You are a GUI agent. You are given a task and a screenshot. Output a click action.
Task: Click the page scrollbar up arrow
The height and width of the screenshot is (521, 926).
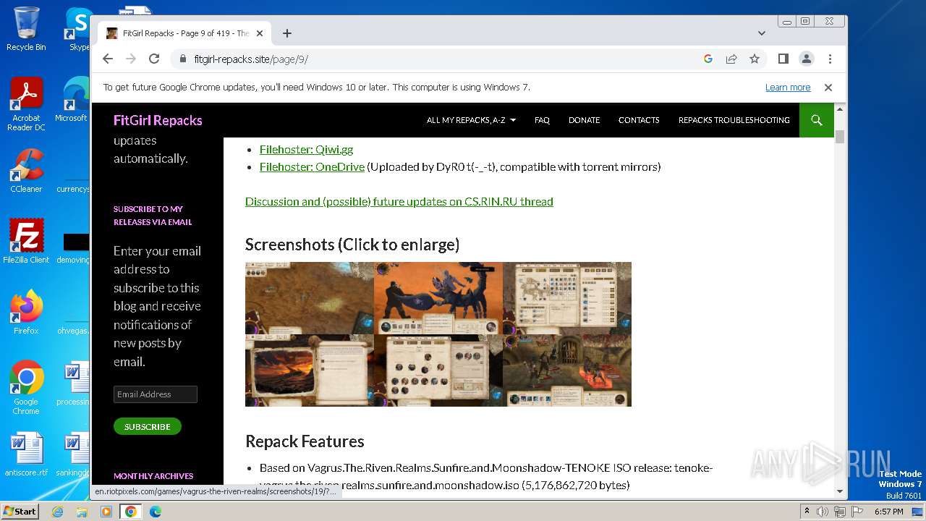pyautogui.click(x=840, y=109)
